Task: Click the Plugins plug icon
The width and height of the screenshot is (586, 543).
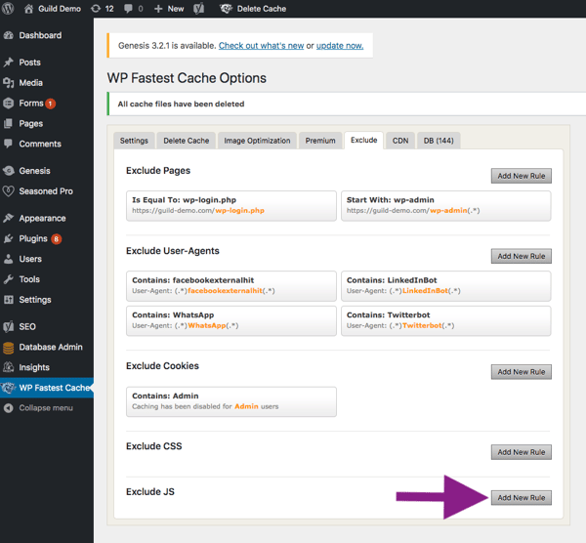Action: click(x=8, y=239)
